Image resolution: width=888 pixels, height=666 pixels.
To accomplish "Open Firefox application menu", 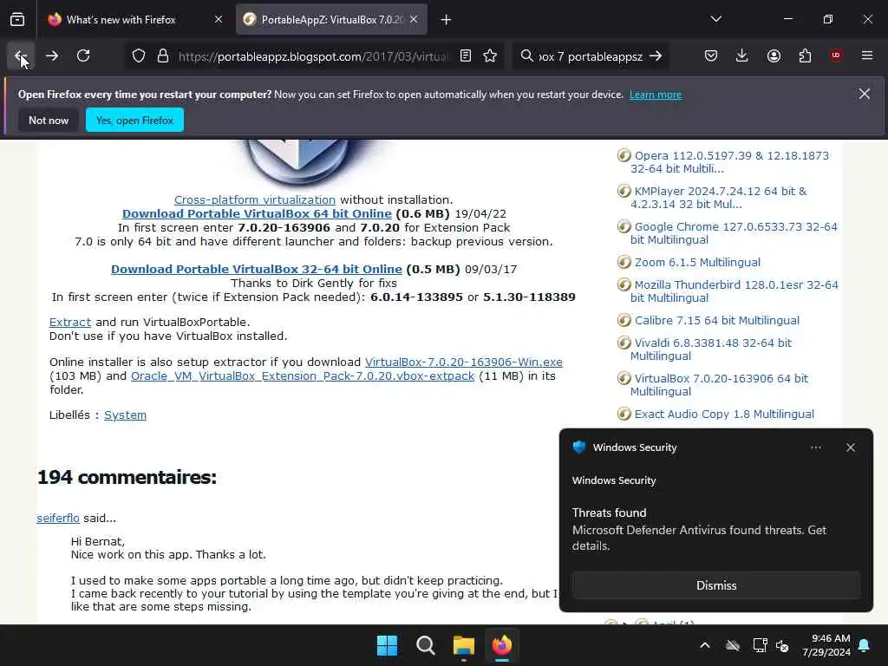I will click(x=867, y=56).
